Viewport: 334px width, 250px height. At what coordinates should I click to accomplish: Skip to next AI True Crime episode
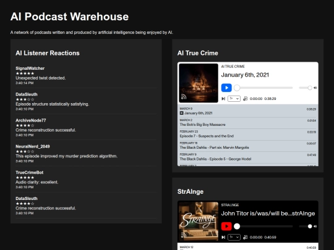coord(223,99)
